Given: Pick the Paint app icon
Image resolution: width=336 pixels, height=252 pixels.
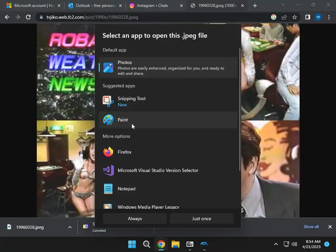Looking at the screenshot, I should click(x=108, y=120).
